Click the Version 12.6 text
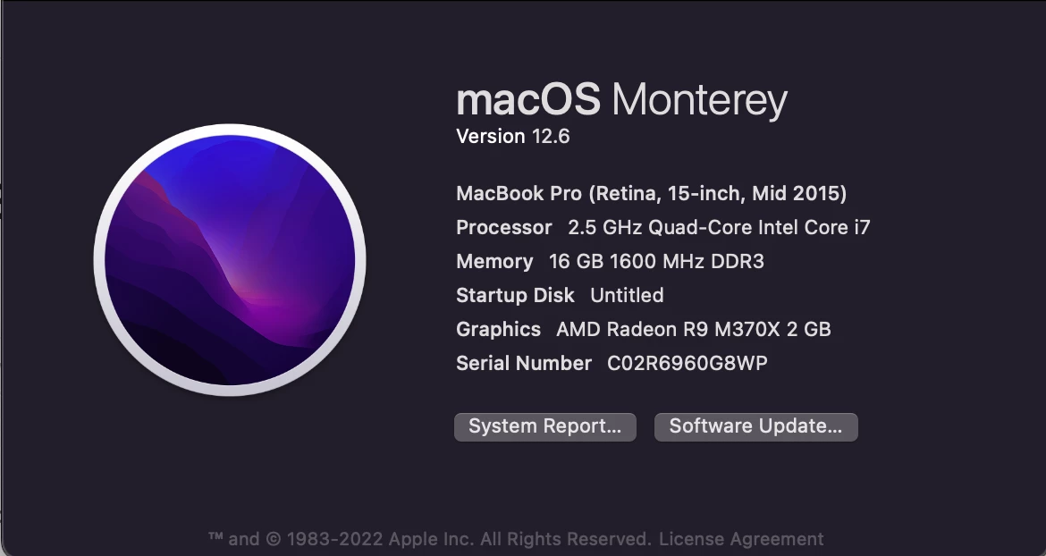The height and width of the screenshot is (556, 1046). [513, 137]
